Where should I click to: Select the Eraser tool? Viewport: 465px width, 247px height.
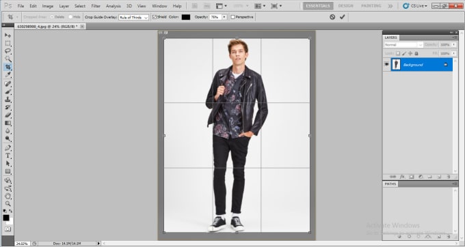point(8,115)
